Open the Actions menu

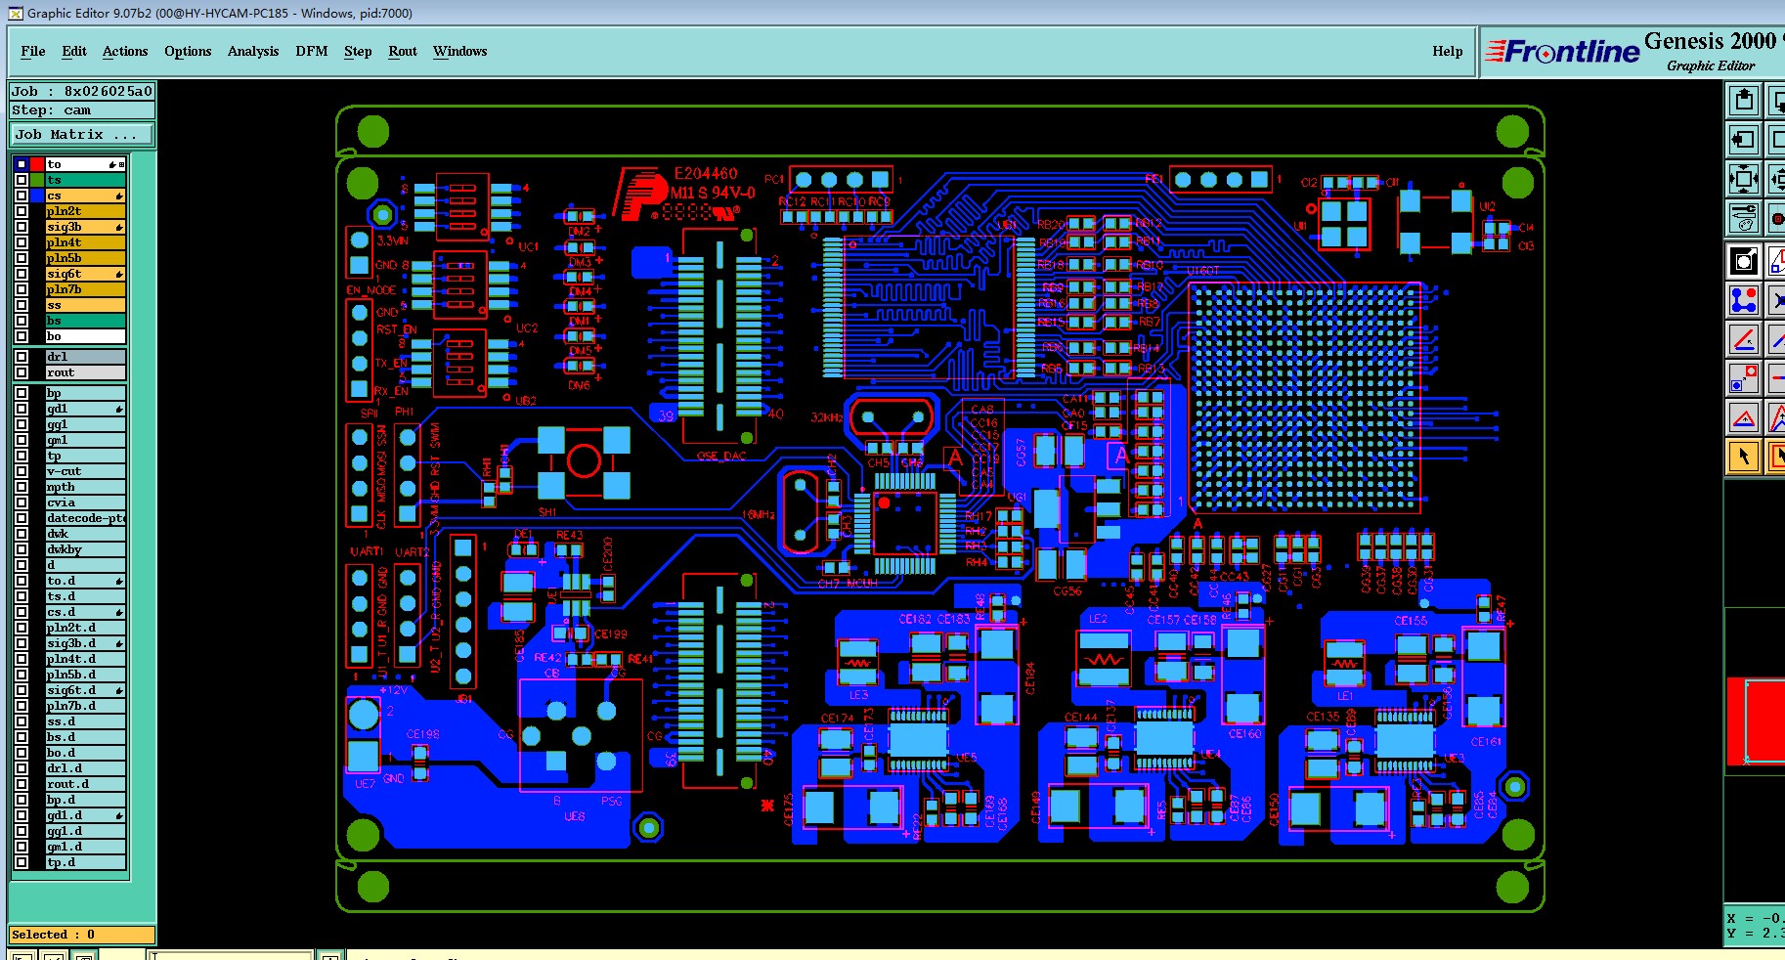125,51
